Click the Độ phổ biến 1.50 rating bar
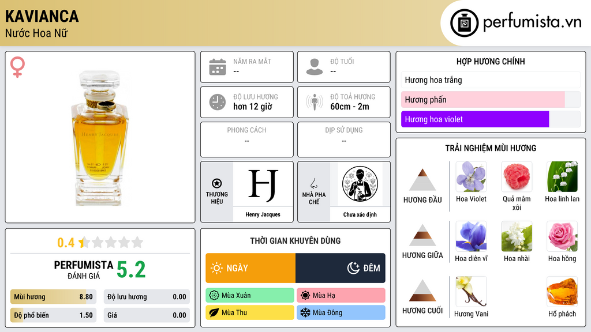The width and height of the screenshot is (591, 332). click(x=53, y=315)
